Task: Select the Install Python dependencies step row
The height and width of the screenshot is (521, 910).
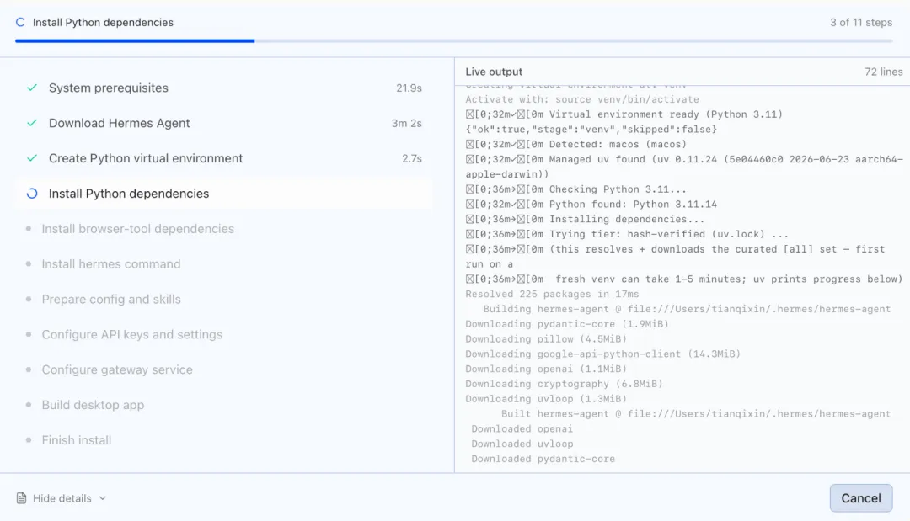Action: tap(224, 194)
